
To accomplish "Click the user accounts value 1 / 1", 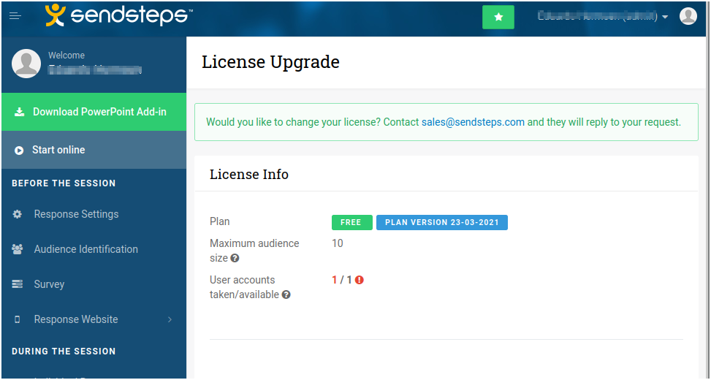I will click(x=342, y=280).
